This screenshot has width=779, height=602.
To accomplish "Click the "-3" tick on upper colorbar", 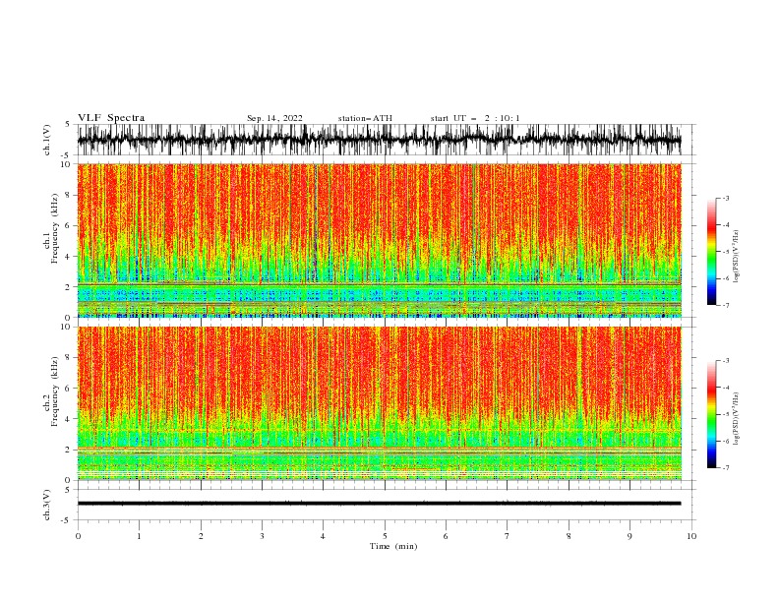I will click(x=726, y=198).
